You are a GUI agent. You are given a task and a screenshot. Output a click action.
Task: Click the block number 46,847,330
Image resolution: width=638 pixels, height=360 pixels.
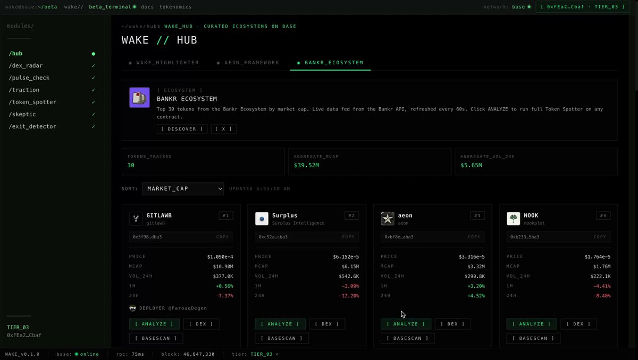pos(200,354)
